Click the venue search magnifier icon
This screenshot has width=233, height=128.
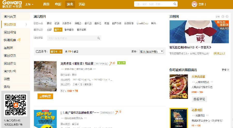[x=99, y=38]
